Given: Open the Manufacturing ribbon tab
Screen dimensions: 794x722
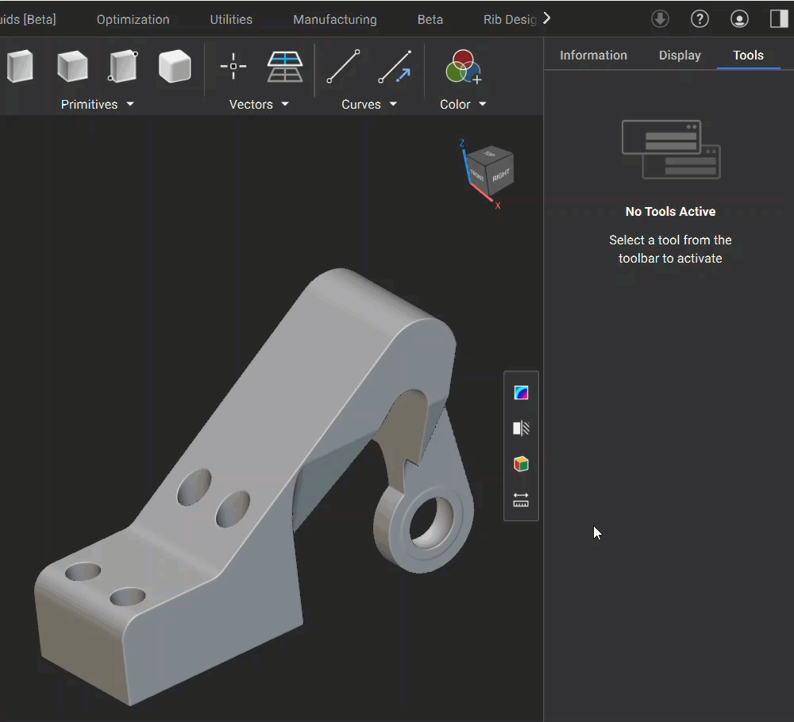Looking at the screenshot, I should [335, 19].
